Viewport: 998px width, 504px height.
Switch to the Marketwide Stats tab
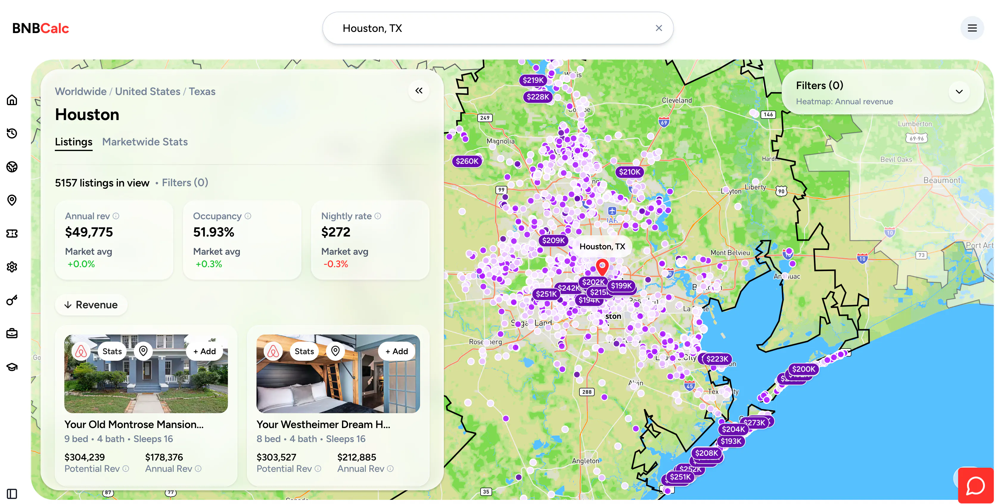145,142
